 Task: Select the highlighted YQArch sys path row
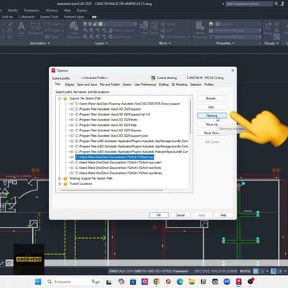(x=114, y=157)
